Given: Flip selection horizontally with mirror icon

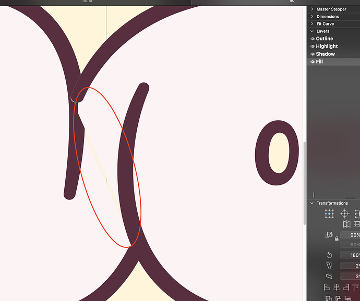Looking at the screenshot, I should [346, 224].
